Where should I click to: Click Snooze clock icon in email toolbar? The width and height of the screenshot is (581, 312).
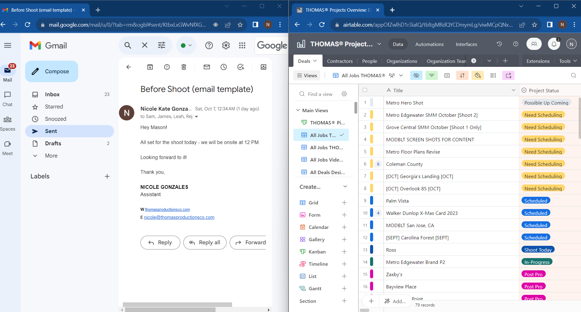224,67
